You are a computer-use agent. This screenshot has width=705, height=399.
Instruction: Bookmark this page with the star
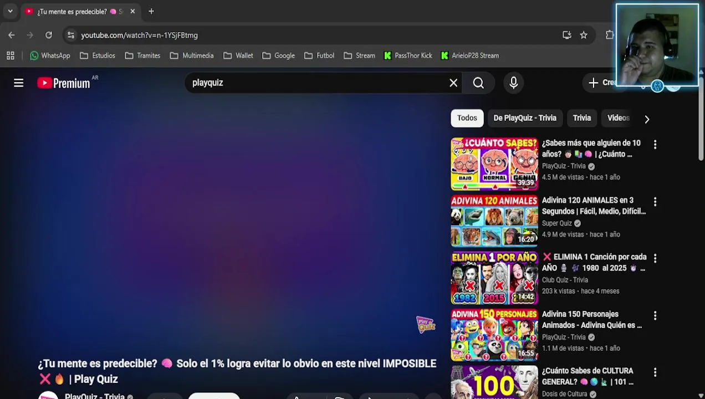pos(584,35)
